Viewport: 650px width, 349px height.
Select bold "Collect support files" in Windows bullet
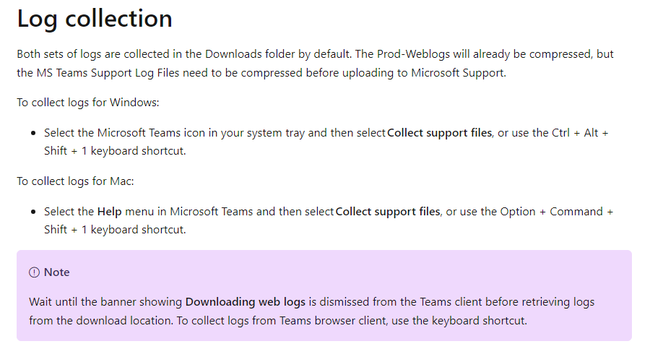click(439, 133)
